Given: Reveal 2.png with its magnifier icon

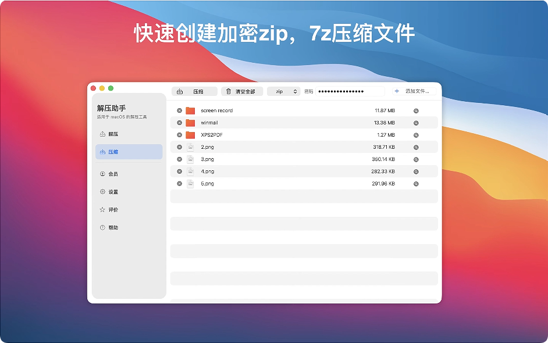Looking at the screenshot, I should coord(416,148).
